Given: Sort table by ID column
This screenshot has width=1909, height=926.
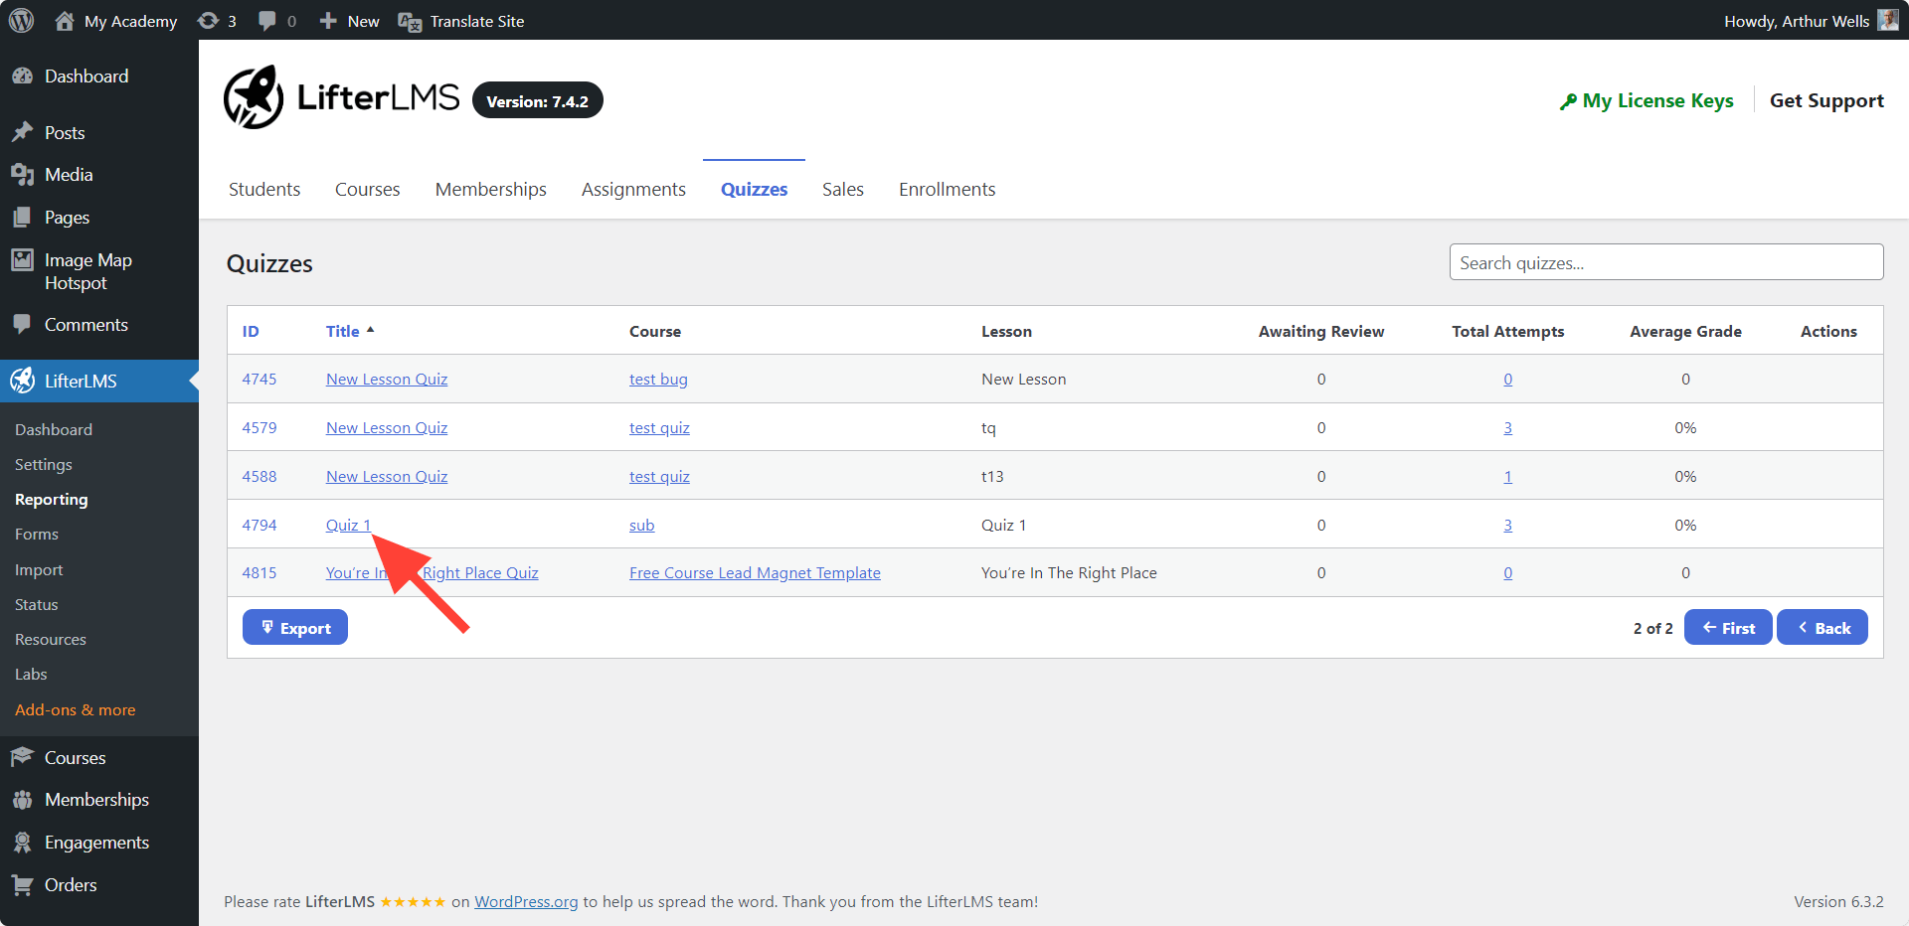Looking at the screenshot, I should 251,331.
